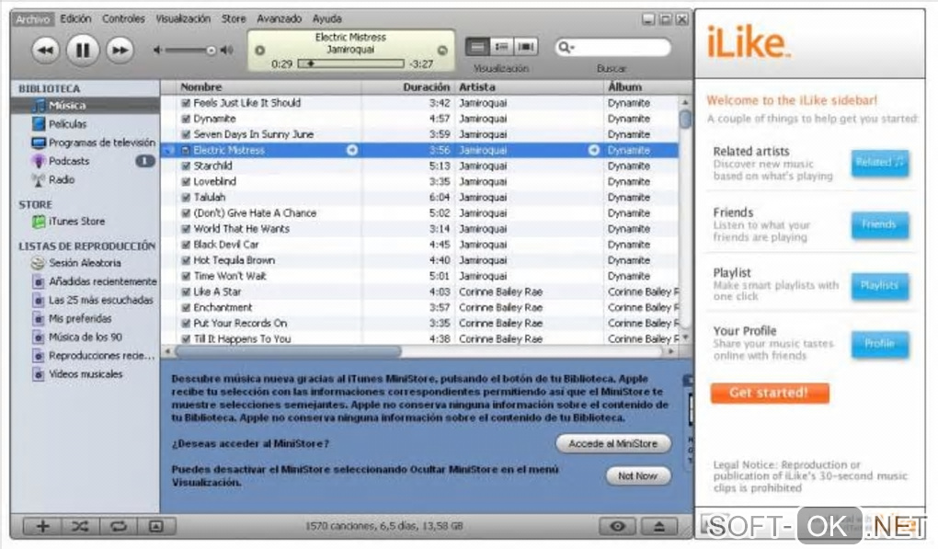Click the iLike Friends button

[880, 225]
